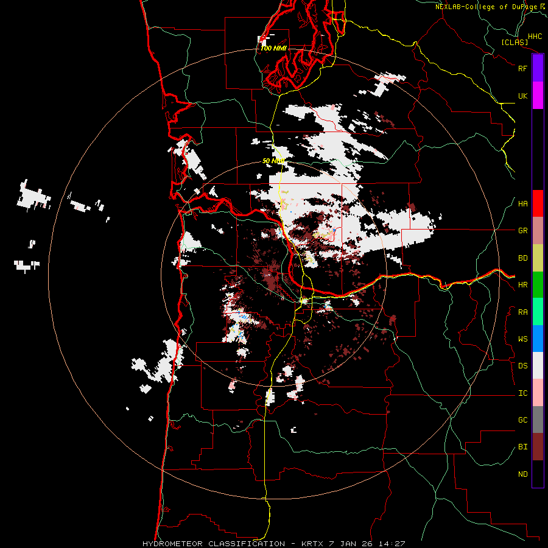Click the NEXLAB-College of DuPage credit text
Viewport: 548px width, 548px height.
[x=486, y=7]
